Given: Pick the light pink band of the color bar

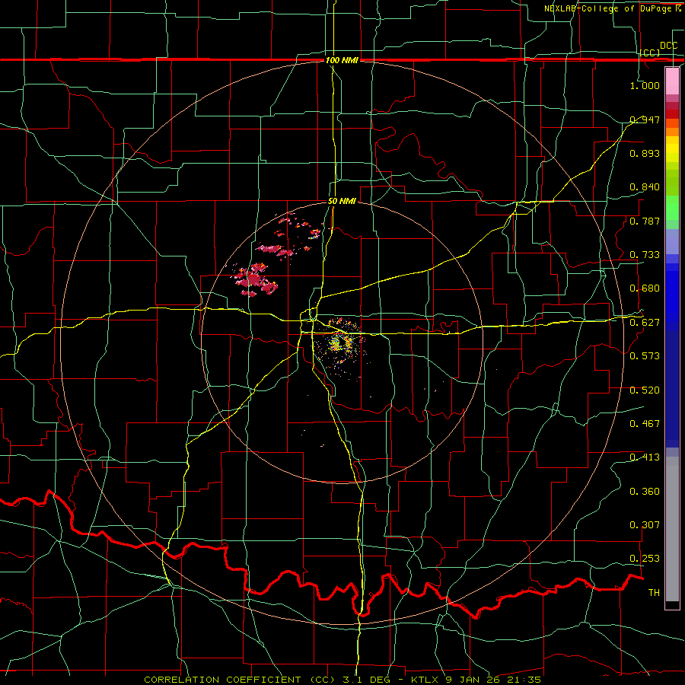Looking at the screenshot, I should [672, 81].
